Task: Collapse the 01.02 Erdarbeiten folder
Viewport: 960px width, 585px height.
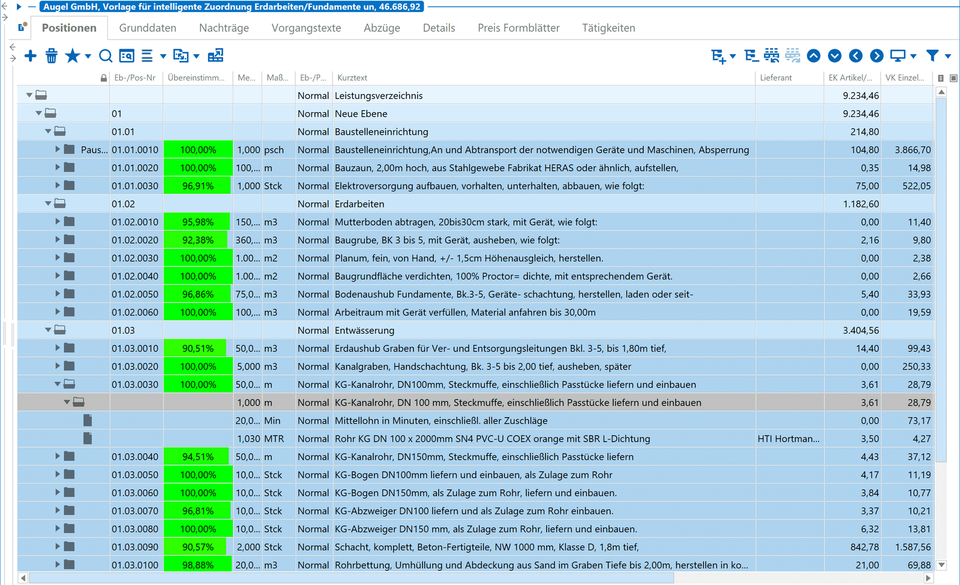Action: pos(48,204)
